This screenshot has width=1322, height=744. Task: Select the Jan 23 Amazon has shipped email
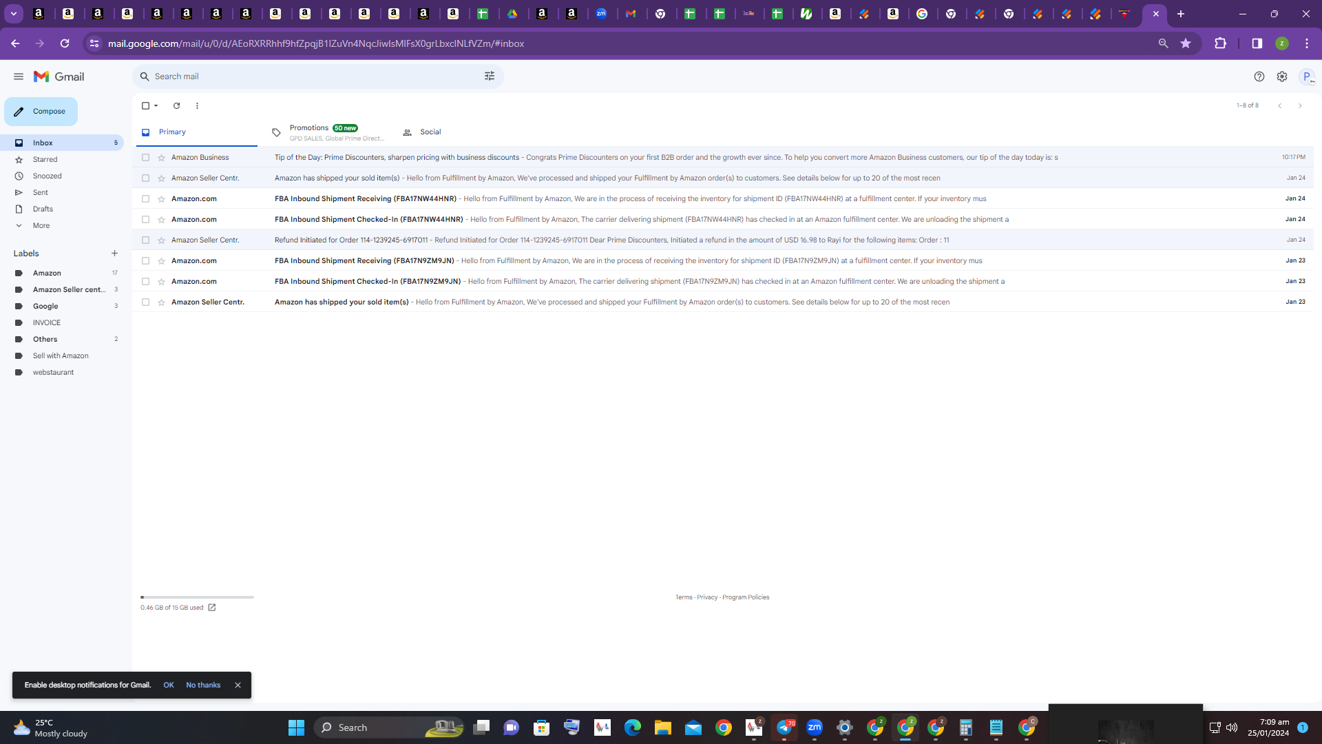pyautogui.click(x=145, y=302)
